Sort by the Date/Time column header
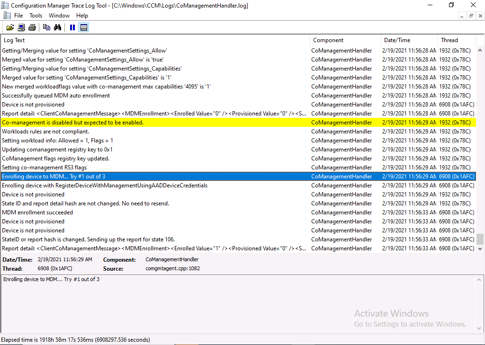 point(409,40)
